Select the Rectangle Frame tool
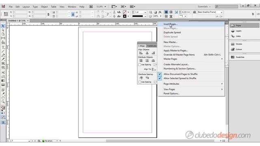 pyautogui.click(x=3, y=63)
